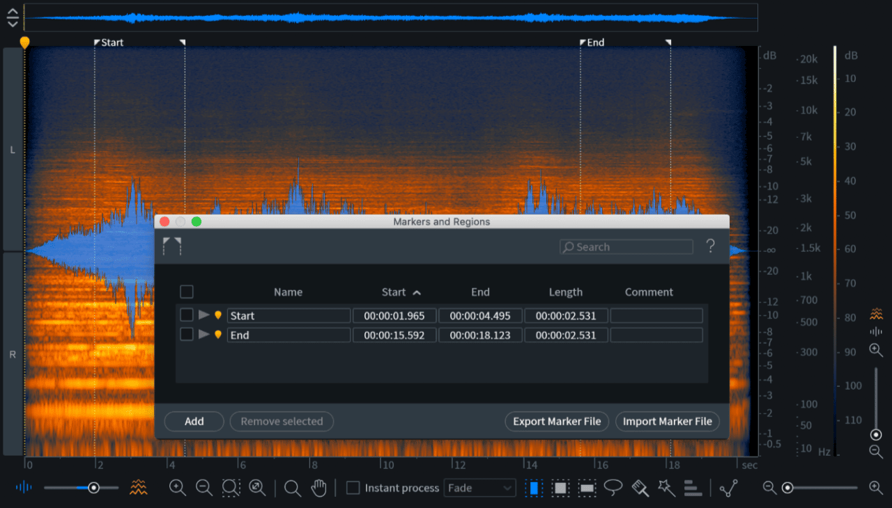Viewport: 892px width, 508px height.
Task: Select the Lasso selection tool
Action: tap(613, 488)
